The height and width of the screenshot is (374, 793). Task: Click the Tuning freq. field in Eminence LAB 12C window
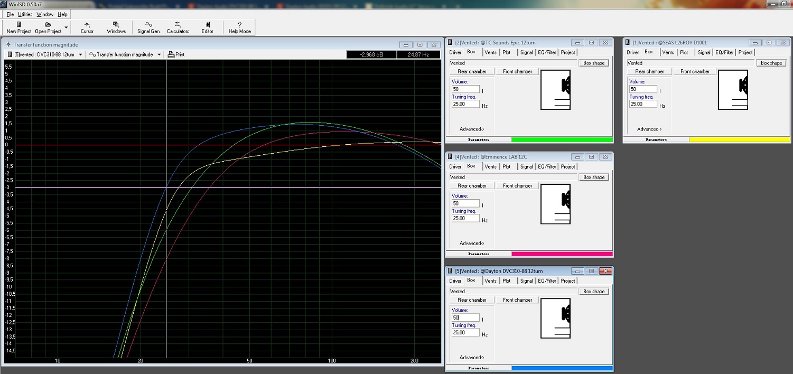[465, 218]
